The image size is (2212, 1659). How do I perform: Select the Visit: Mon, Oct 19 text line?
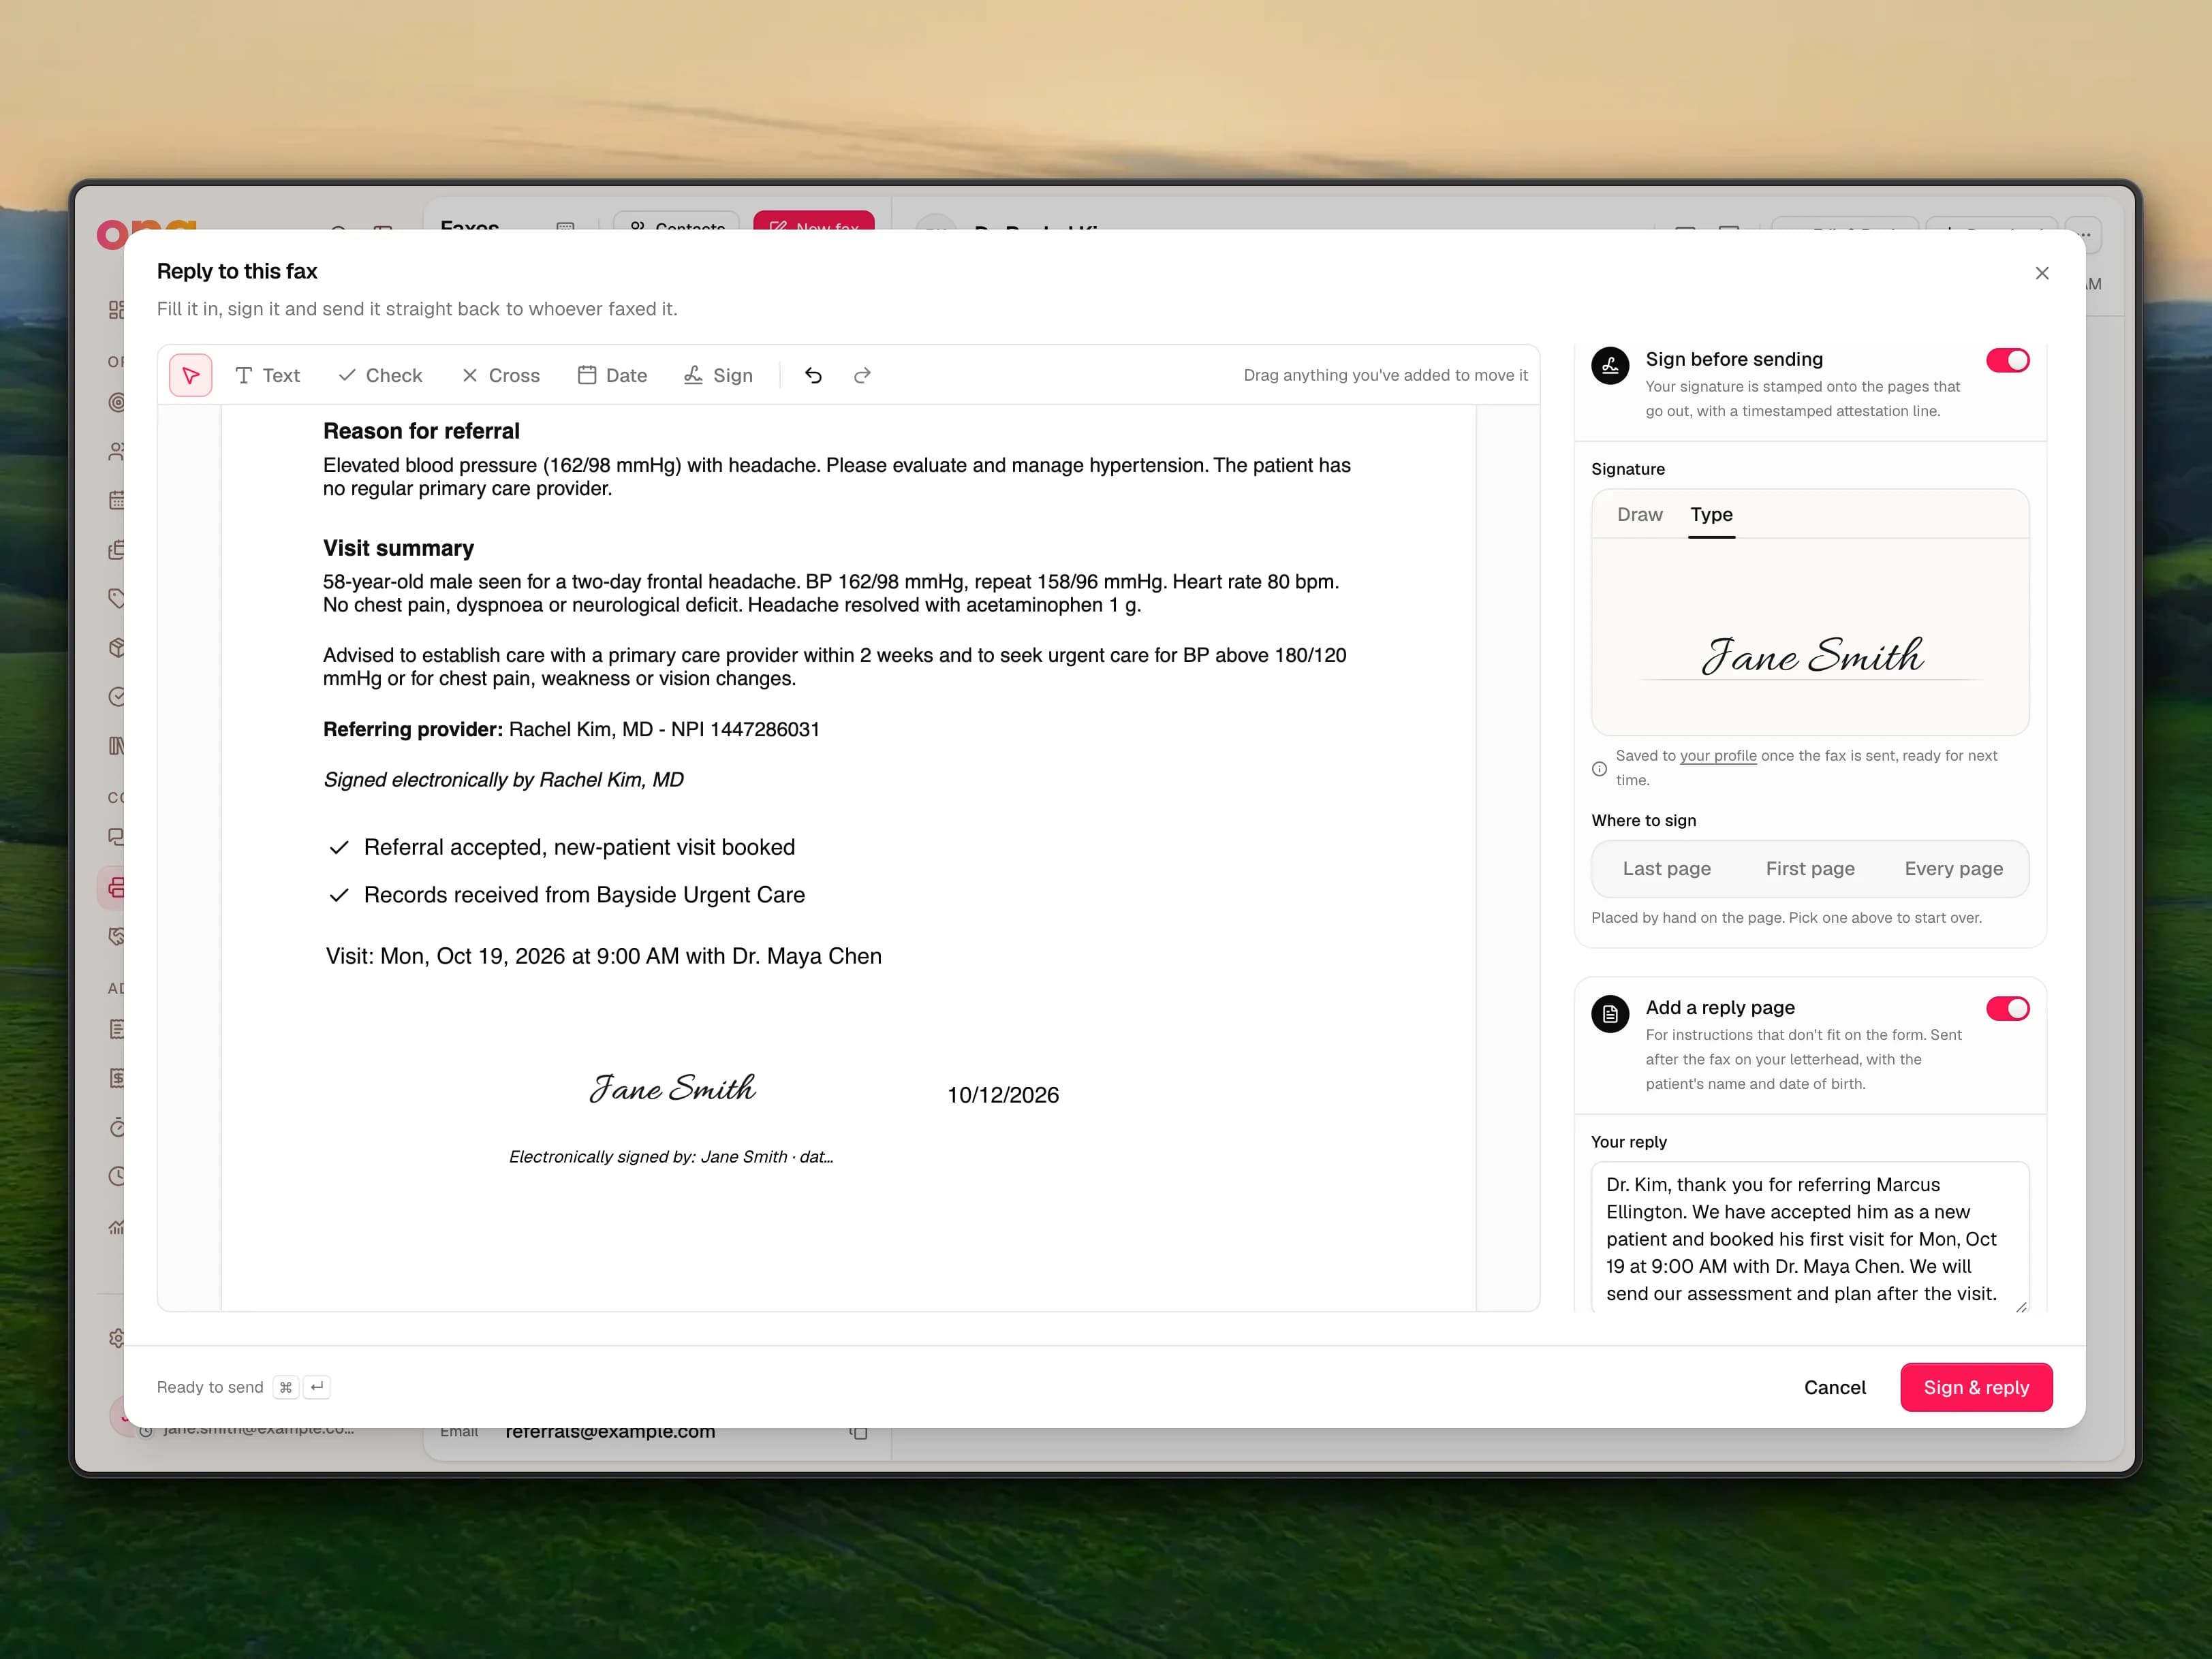click(x=603, y=956)
